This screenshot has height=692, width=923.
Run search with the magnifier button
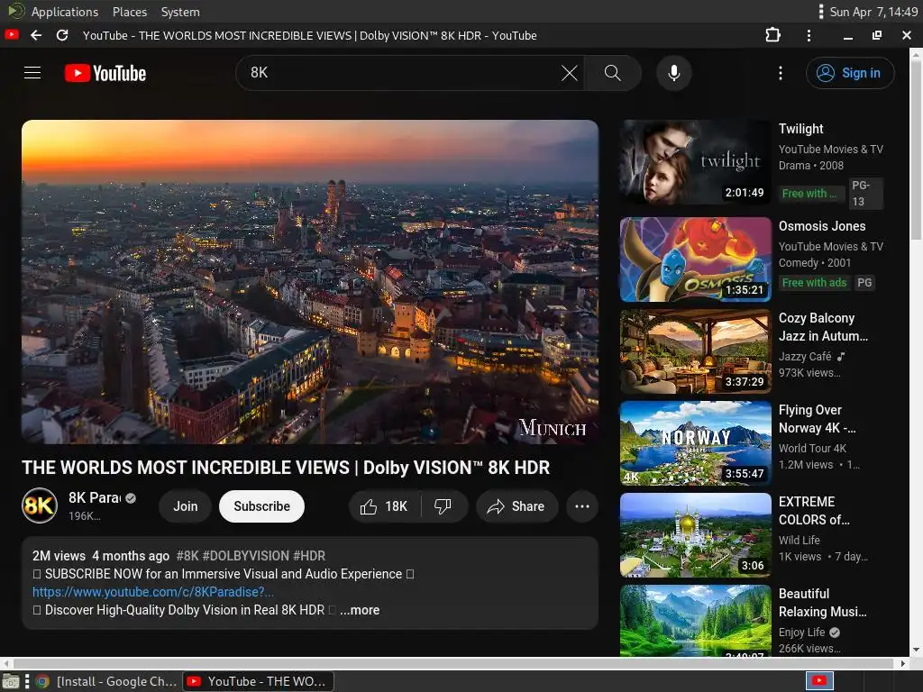coord(612,73)
